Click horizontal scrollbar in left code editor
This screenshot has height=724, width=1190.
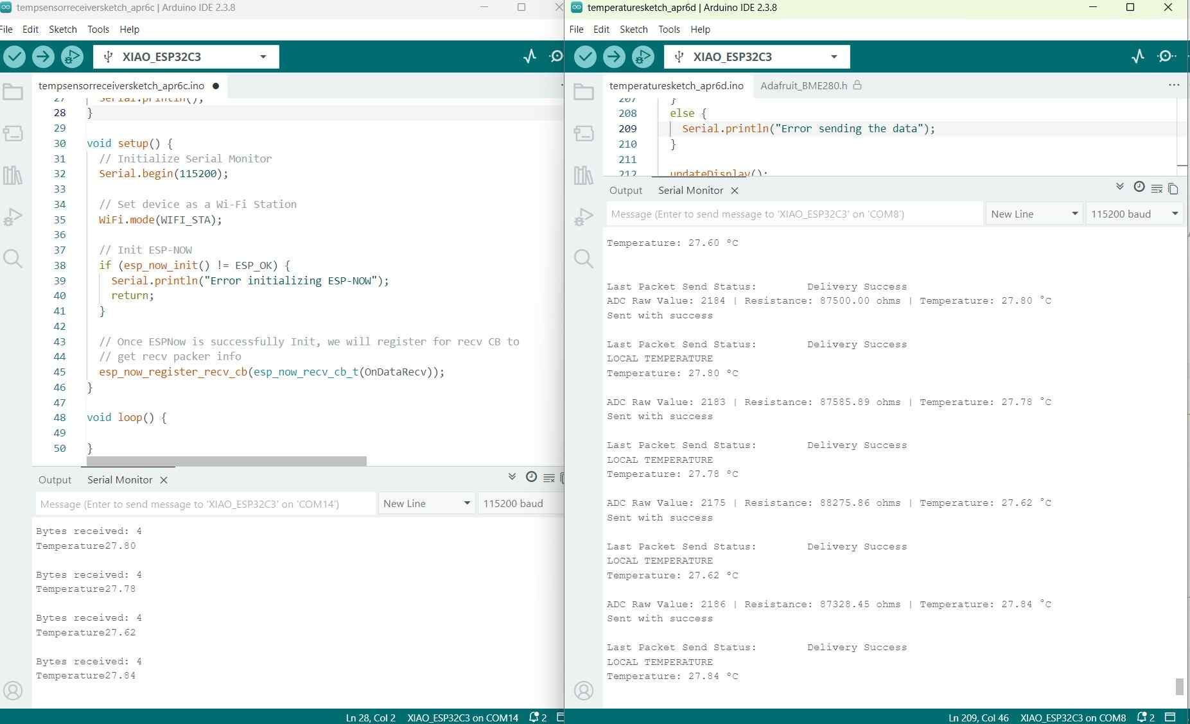226,461
